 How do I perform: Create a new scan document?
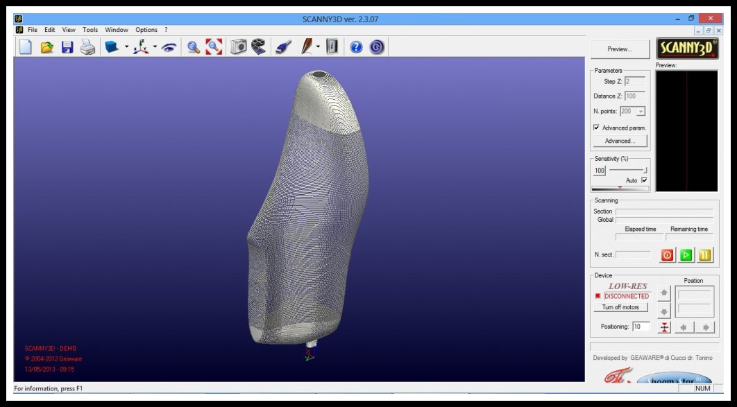click(x=26, y=47)
